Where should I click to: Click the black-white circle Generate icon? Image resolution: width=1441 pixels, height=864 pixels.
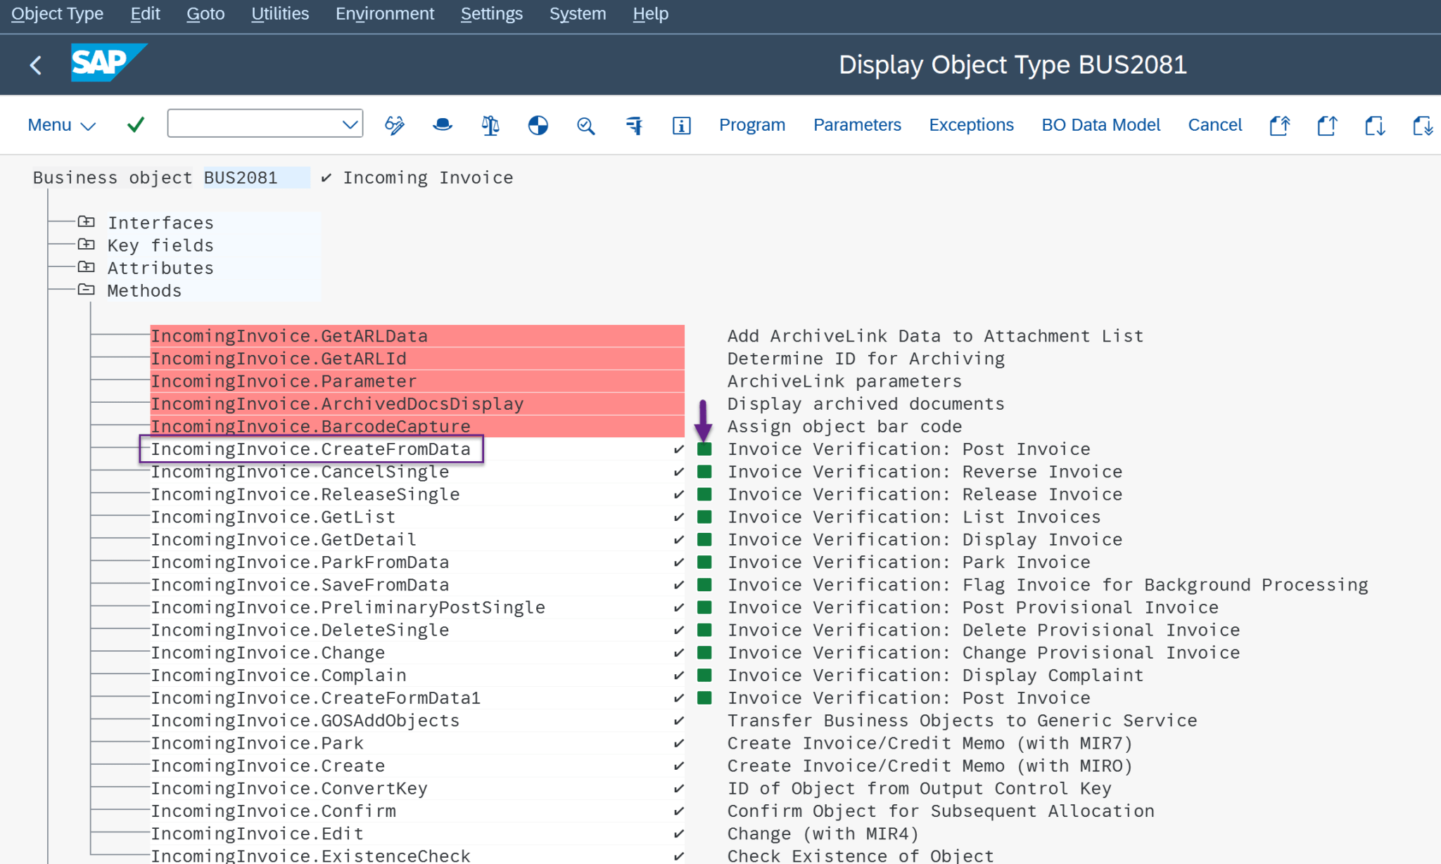click(538, 125)
